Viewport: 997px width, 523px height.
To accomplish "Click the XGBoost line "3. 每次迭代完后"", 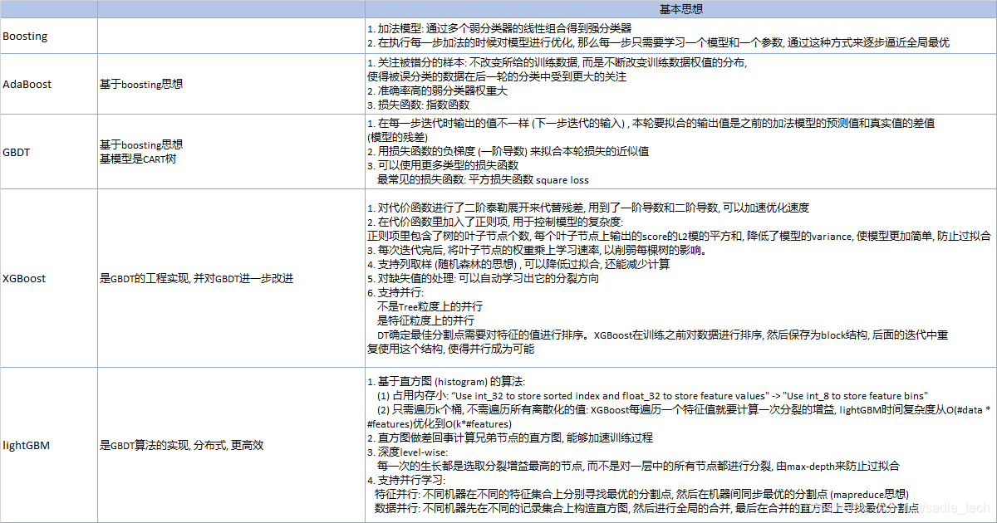I will click(x=537, y=250).
